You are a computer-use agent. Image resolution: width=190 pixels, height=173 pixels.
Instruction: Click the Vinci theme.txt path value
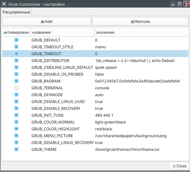[x=127, y=150]
